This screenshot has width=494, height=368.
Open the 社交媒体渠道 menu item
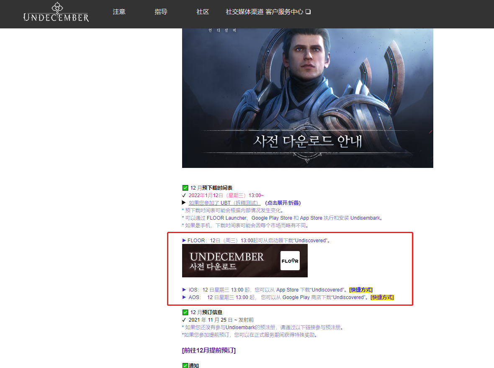click(244, 12)
